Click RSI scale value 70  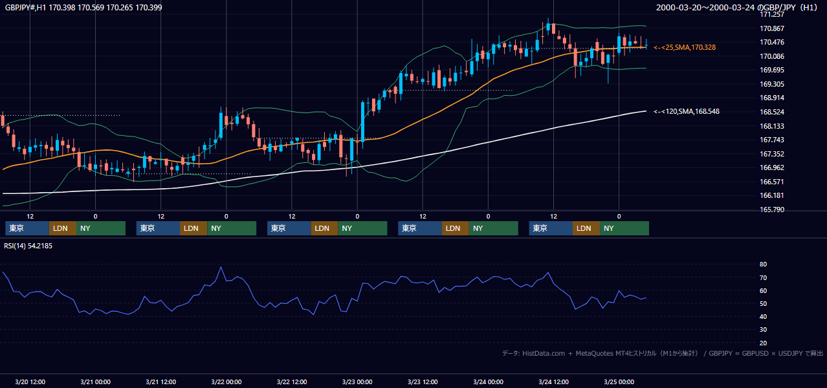pyautogui.click(x=763, y=277)
